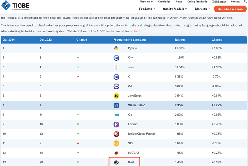Screen dimensions: 248x166
Task: Click the green up arrow in Go row
Action: [78, 115]
